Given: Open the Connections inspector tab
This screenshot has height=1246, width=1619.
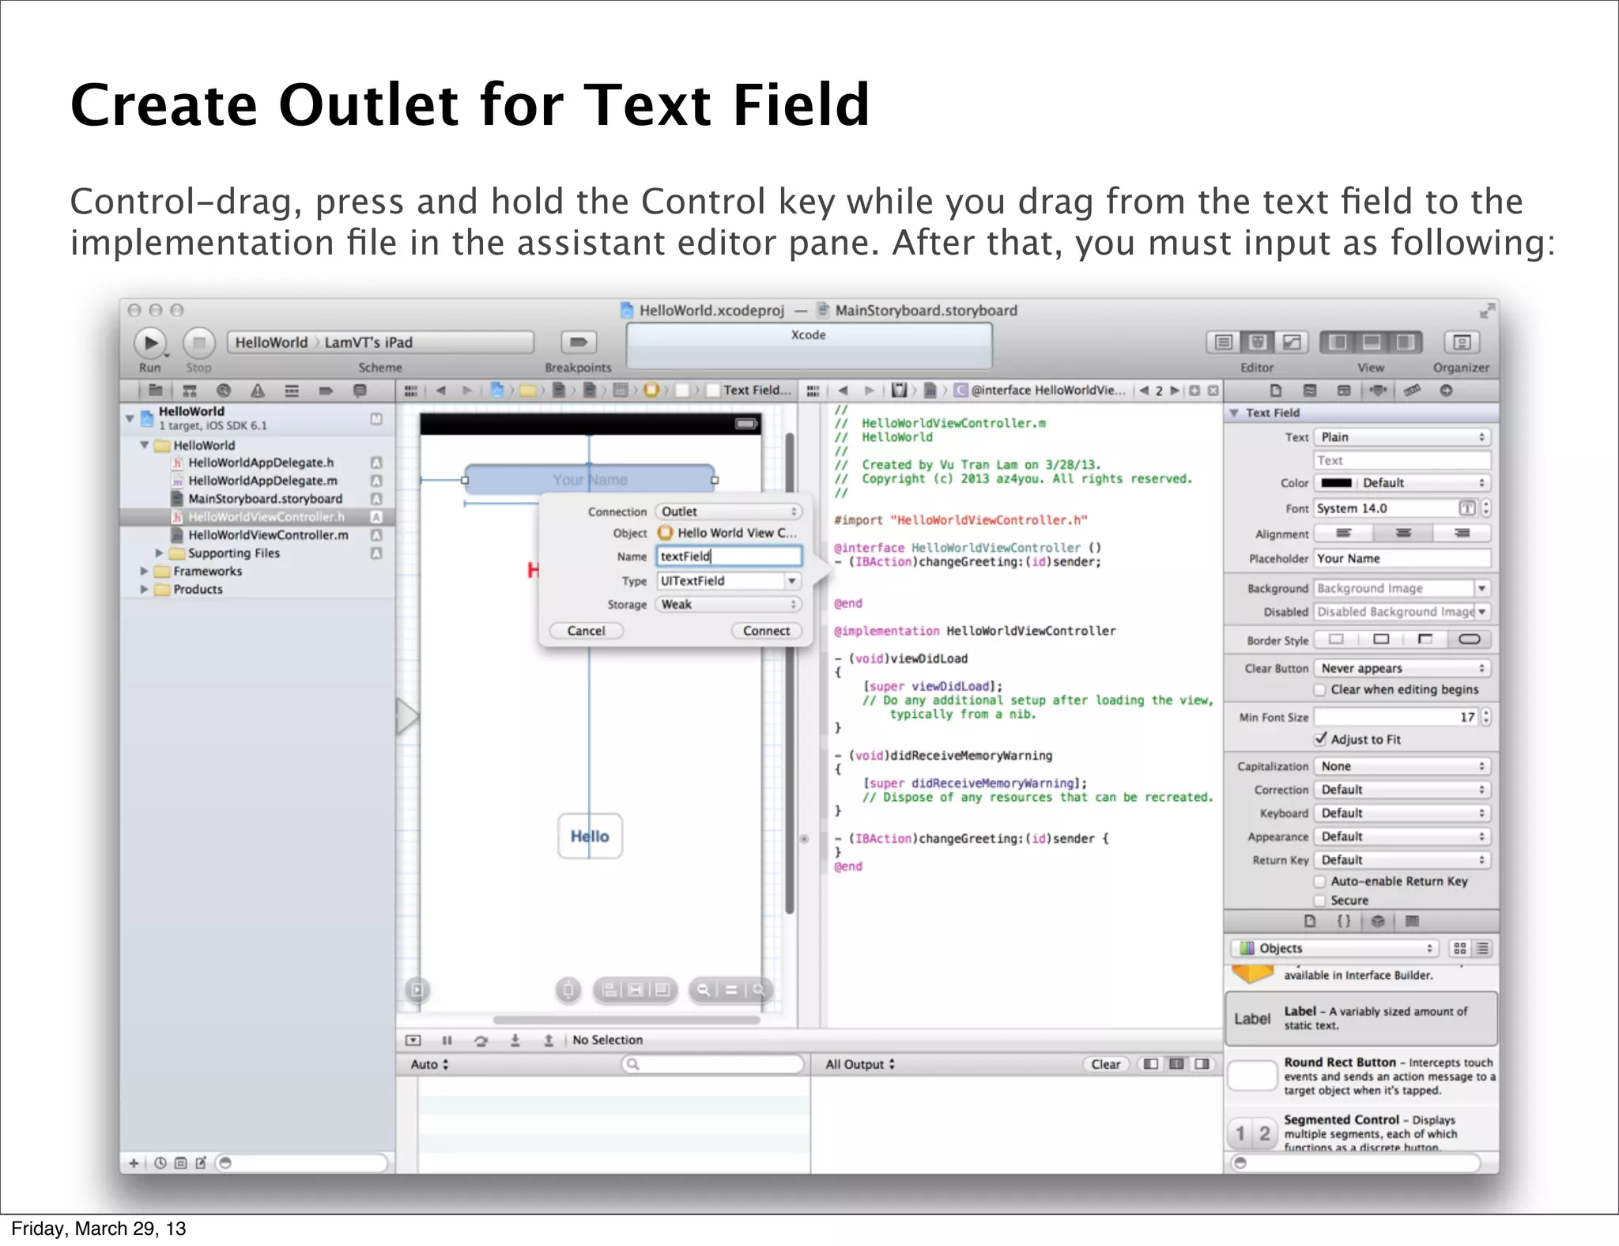Looking at the screenshot, I should pos(1446,391).
